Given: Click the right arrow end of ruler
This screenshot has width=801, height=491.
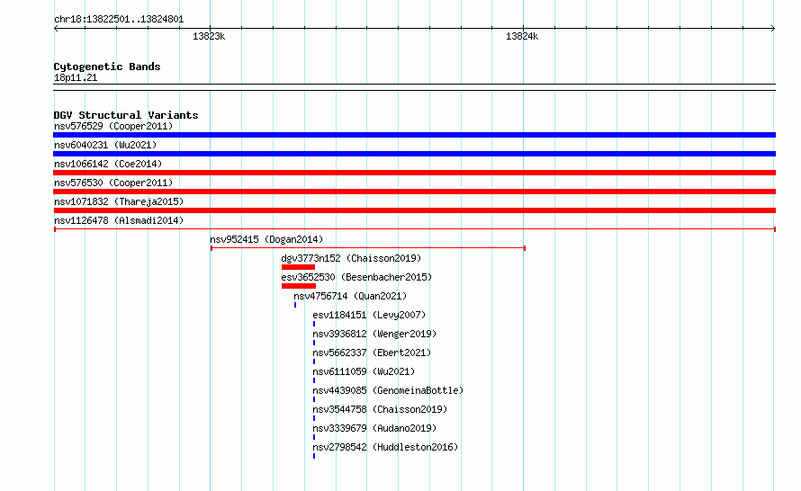Looking at the screenshot, I should [x=773, y=28].
